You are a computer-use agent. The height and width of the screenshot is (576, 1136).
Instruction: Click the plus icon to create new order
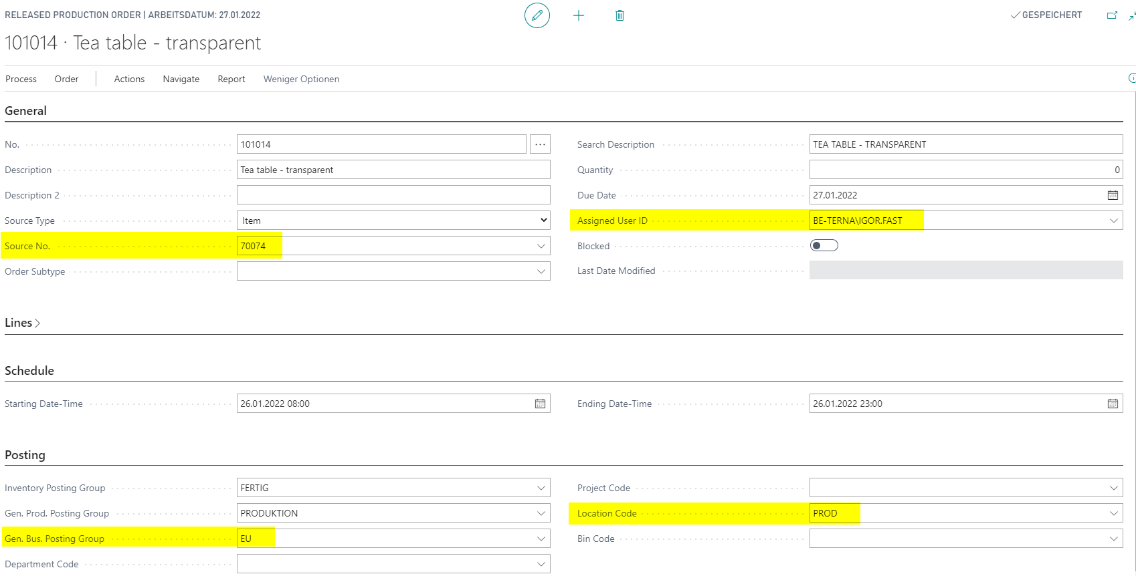point(579,15)
